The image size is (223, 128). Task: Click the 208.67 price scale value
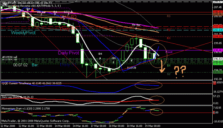point(218,1)
